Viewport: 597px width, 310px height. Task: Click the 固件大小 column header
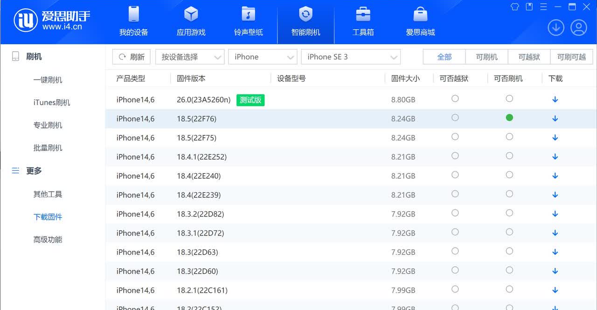405,79
